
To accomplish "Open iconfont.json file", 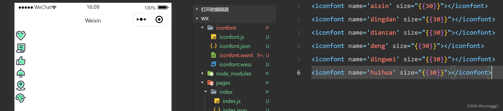I will click(235, 46).
